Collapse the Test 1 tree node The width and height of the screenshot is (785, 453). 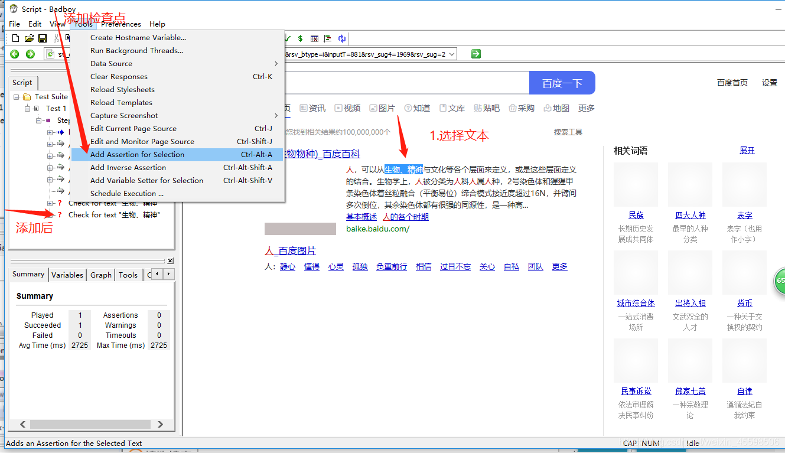coord(28,109)
